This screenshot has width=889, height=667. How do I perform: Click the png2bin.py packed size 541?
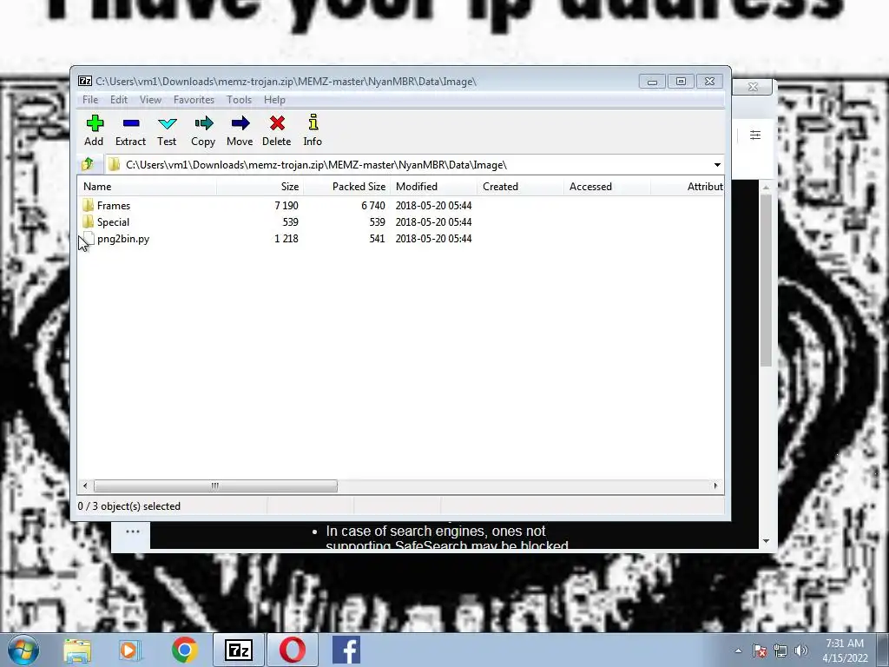click(x=377, y=238)
